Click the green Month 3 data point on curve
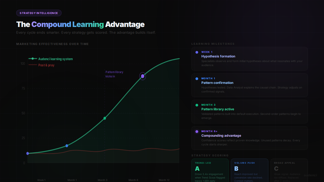 [x=105, y=118]
